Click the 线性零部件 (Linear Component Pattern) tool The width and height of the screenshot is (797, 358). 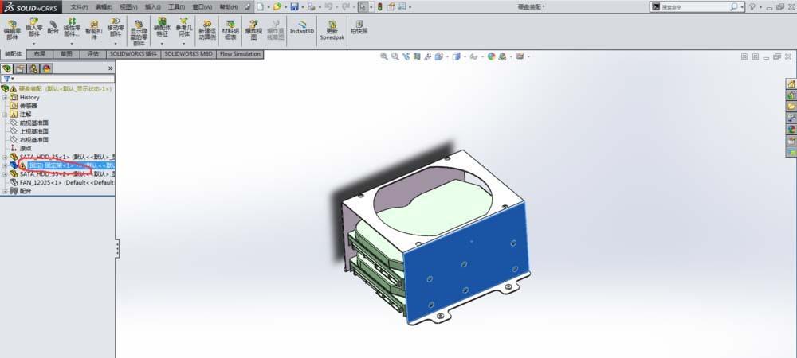72,28
